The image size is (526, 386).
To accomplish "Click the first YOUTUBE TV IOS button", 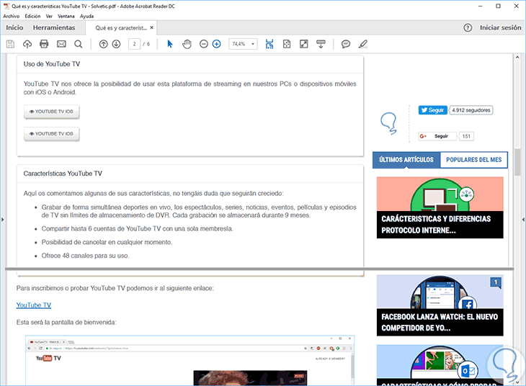I will tap(52, 112).
